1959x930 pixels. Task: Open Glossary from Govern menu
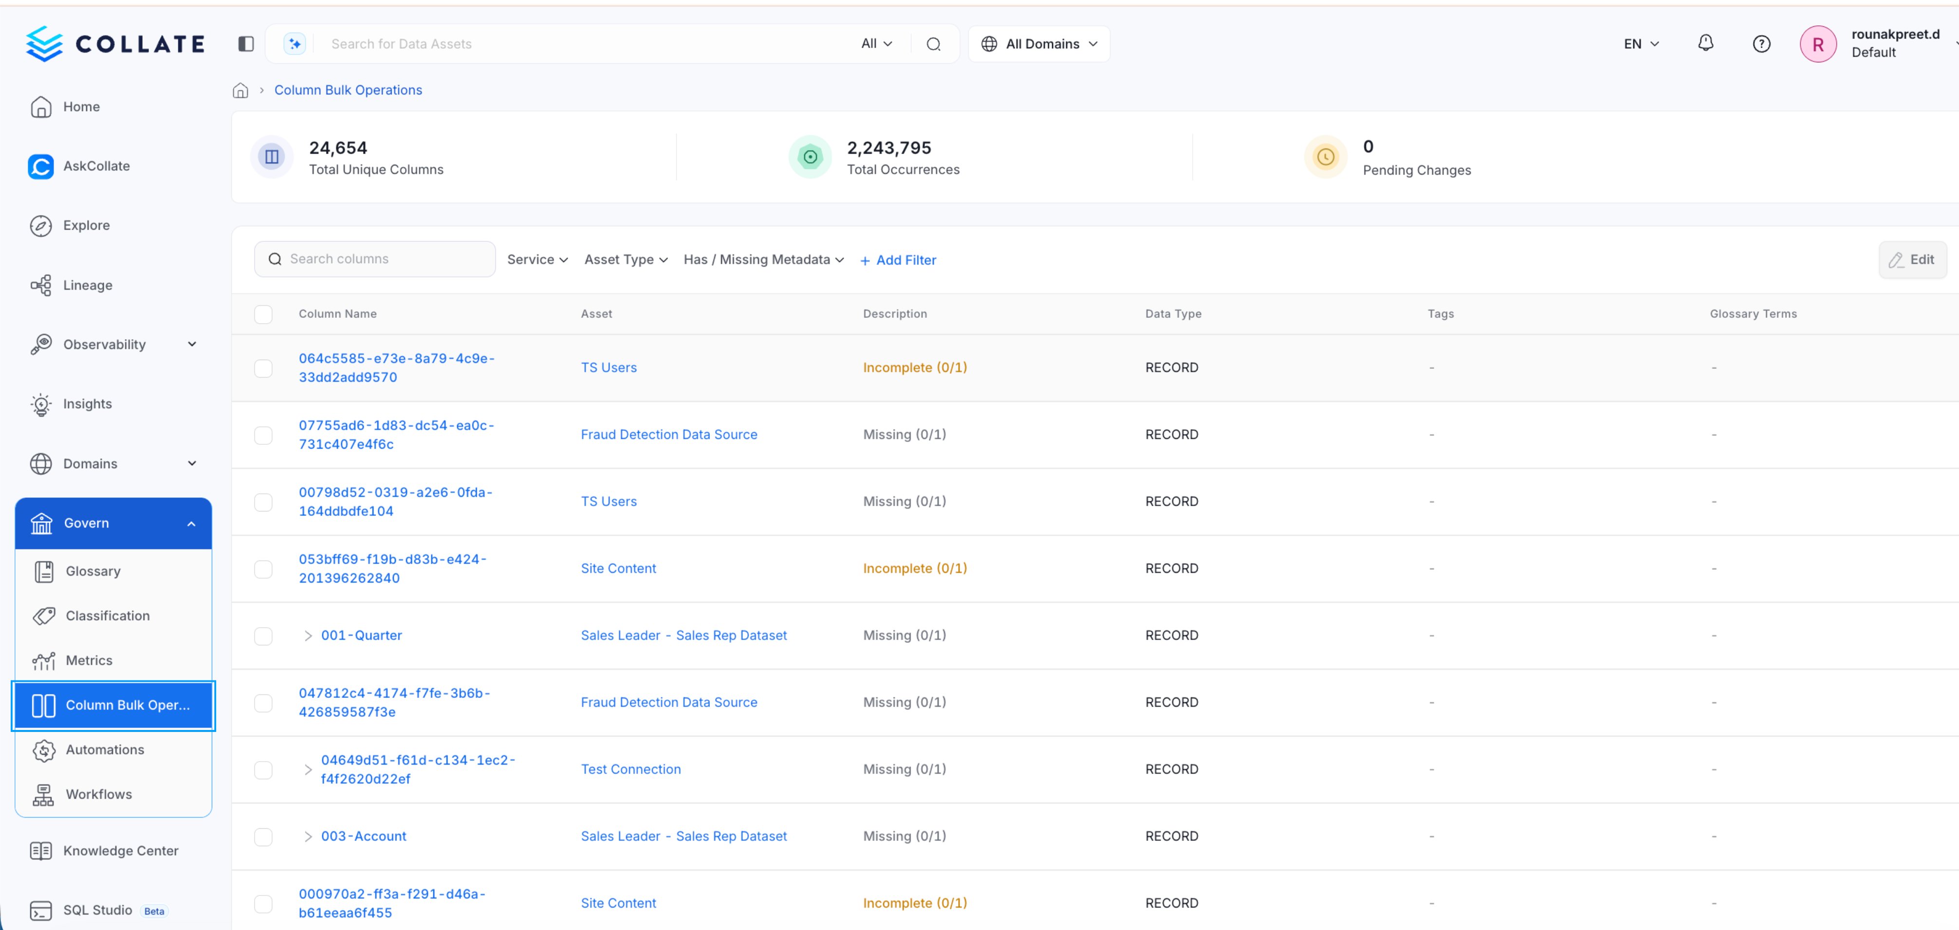[113, 571]
